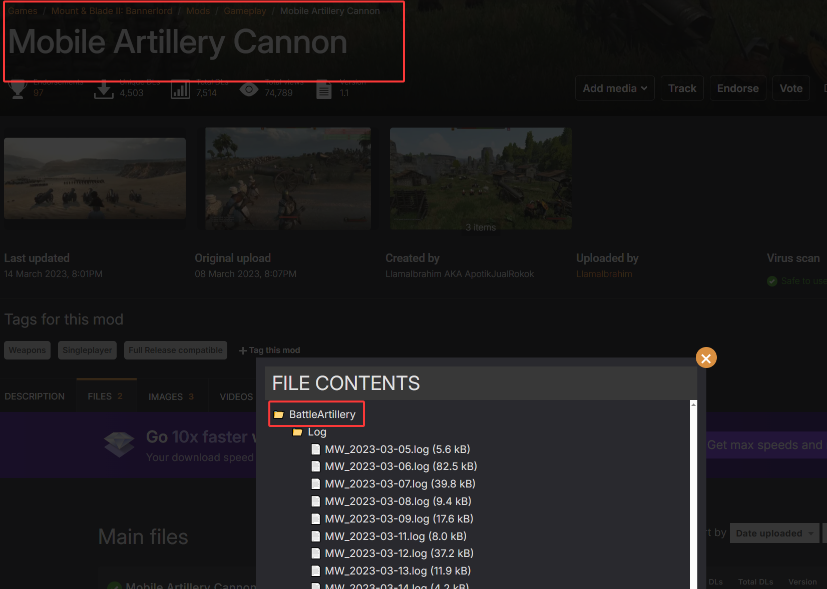
Task: Click the Version document icon
Action: (324, 89)
